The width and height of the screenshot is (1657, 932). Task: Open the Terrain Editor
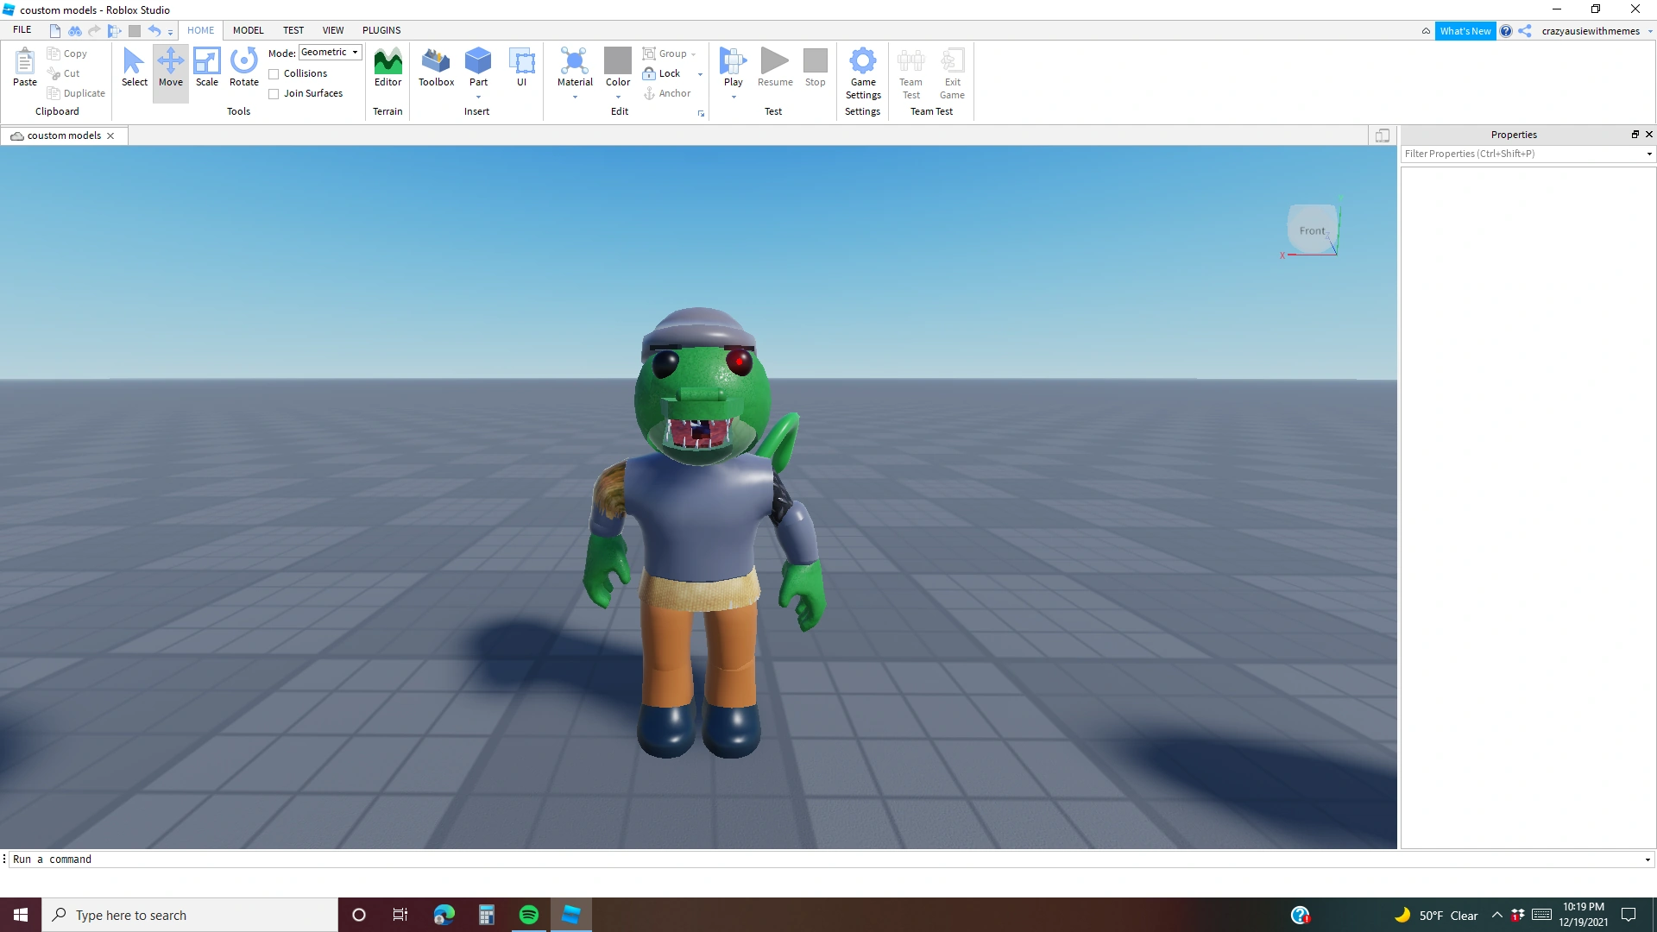[x=387, y=67]
